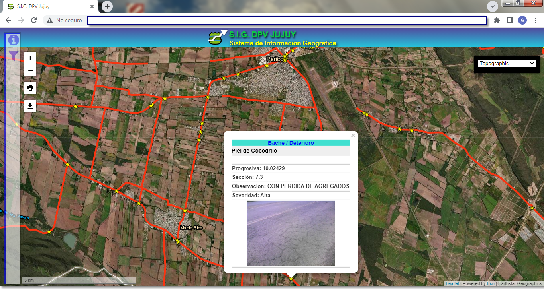
Task: Expand the tab search chevron
Action: pos(493,6)
